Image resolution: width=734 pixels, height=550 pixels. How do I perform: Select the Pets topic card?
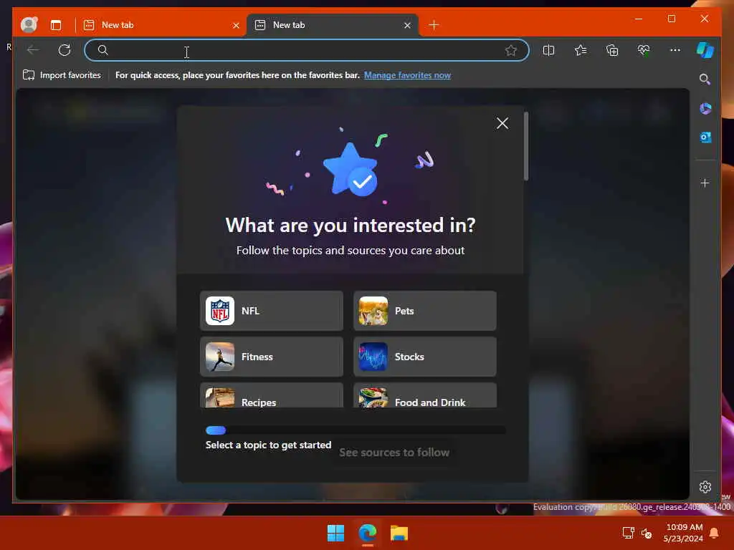(425, 311)
